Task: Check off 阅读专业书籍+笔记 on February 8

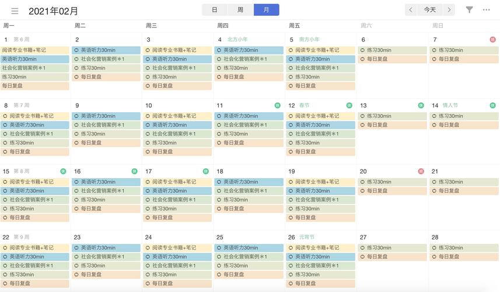Action: (x=5, y=116)
